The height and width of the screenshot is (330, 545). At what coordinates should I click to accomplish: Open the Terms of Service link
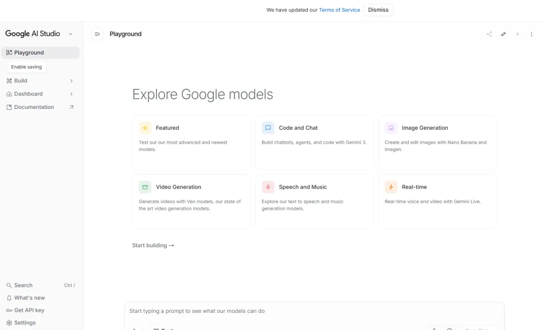[x=339, y=10]
